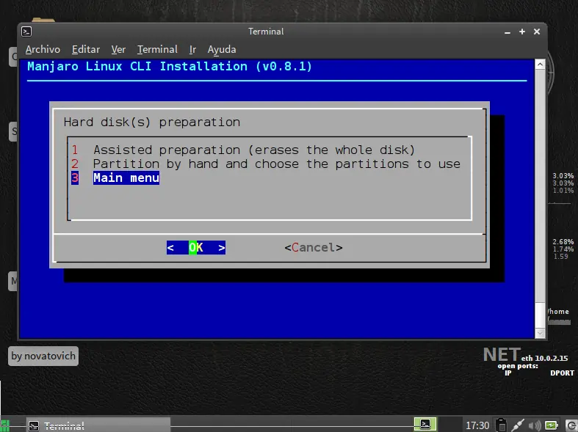Click the Hard disk(s) preparation heading
Screen dimensions: 578x432
coord(151,122)
